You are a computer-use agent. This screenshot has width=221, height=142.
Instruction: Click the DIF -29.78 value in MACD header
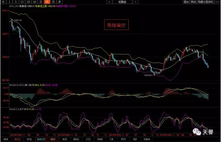click(30, 85)
